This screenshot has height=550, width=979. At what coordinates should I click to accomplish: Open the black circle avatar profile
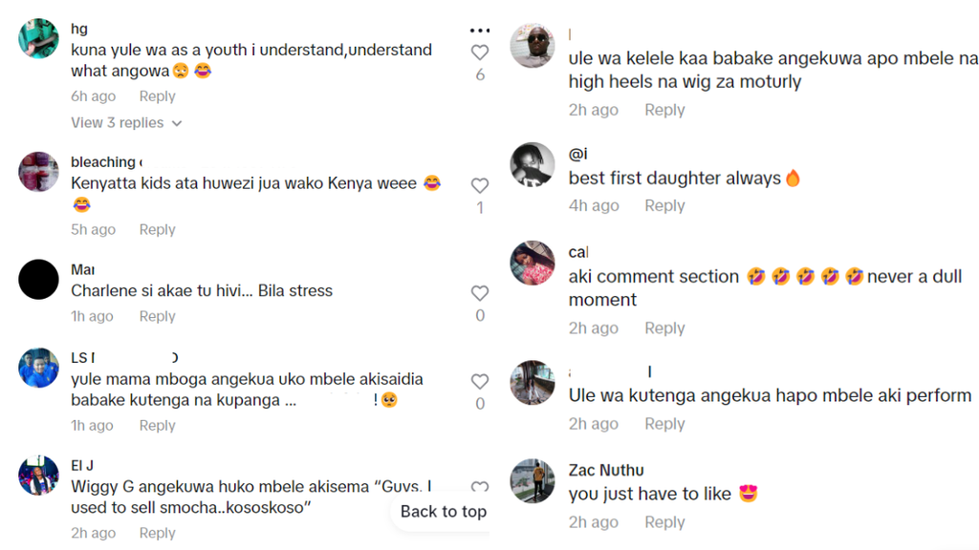click(39, 280)
